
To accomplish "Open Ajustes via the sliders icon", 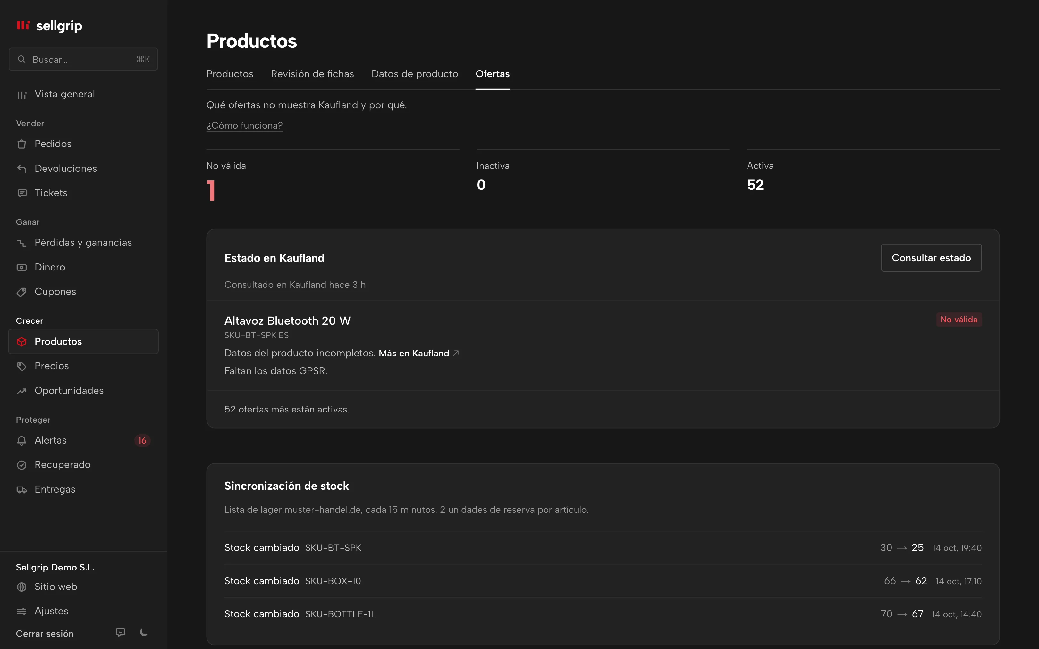I will pyautogui.click(x=21, y=611).
